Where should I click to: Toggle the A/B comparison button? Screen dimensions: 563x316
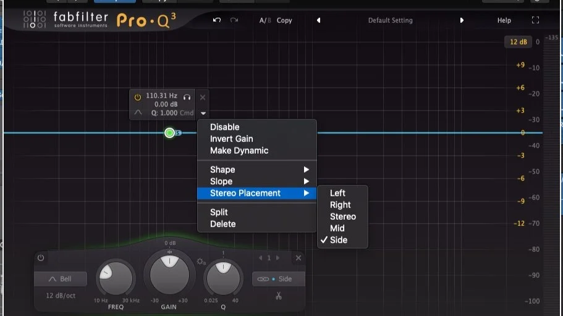coord(265,20)
